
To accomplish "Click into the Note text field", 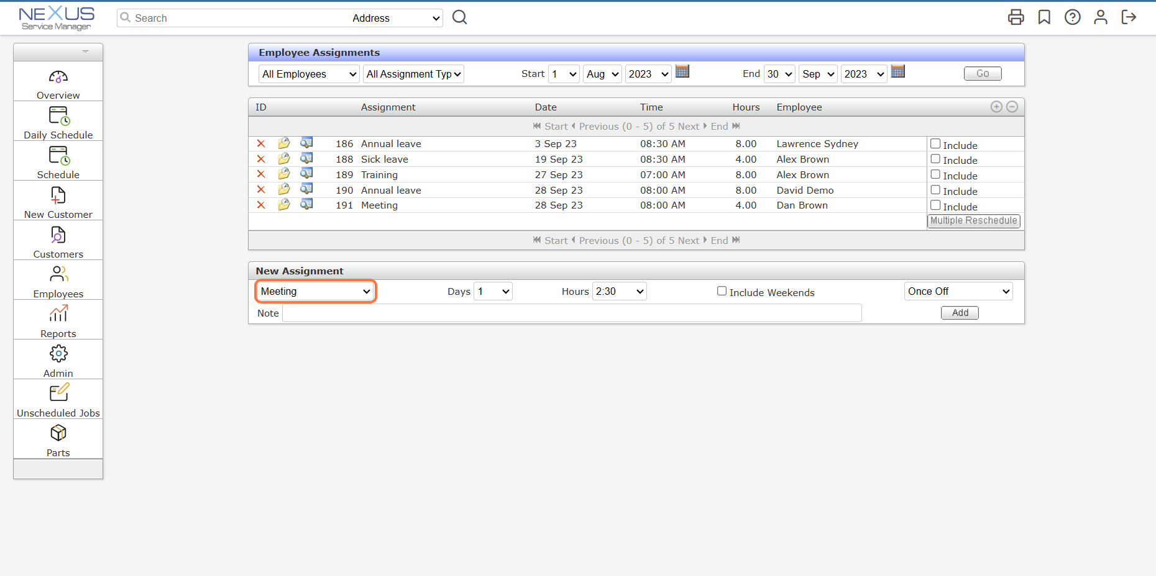I will click(x=572, y=313).
